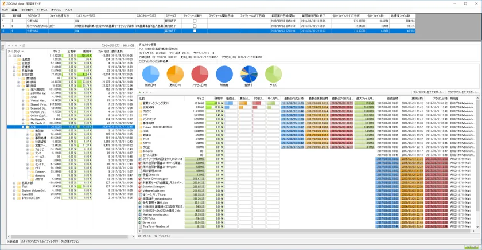The width and height of the screenshot is (482, 250).
Task: Click the Active Directory.pptx file icon
Action: click(x=141, y=178)
